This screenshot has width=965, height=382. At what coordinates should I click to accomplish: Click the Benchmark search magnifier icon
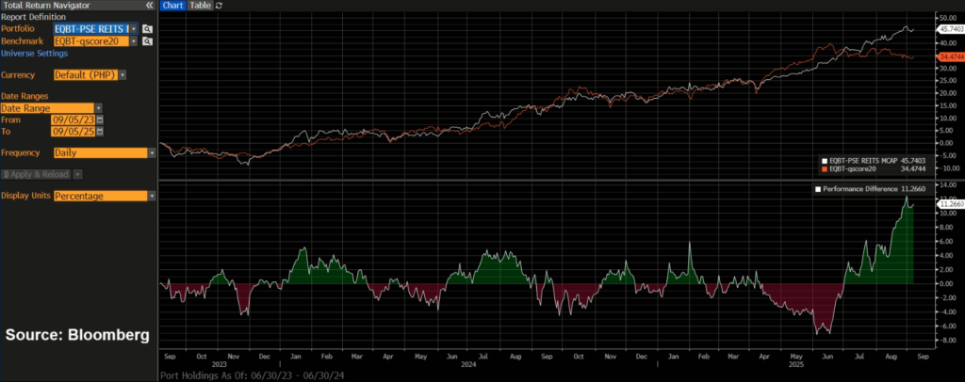[x=148, y=41]
